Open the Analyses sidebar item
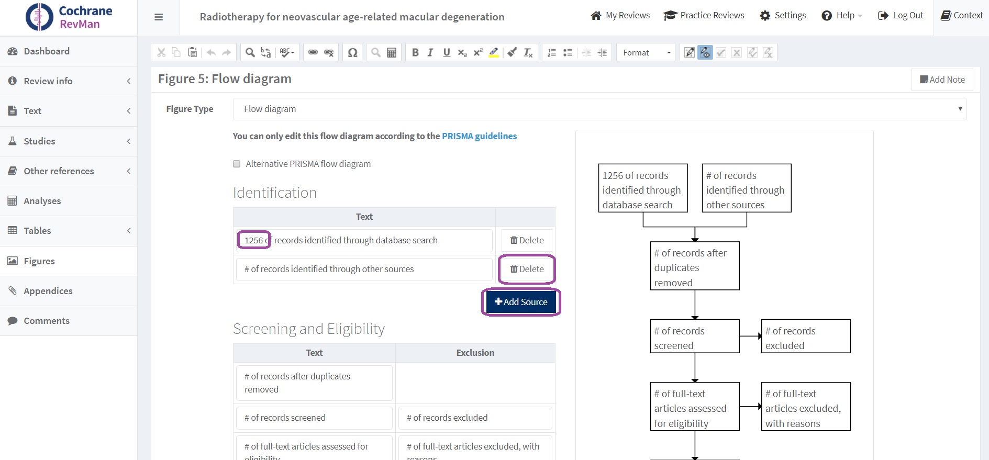 click(68, 201)
